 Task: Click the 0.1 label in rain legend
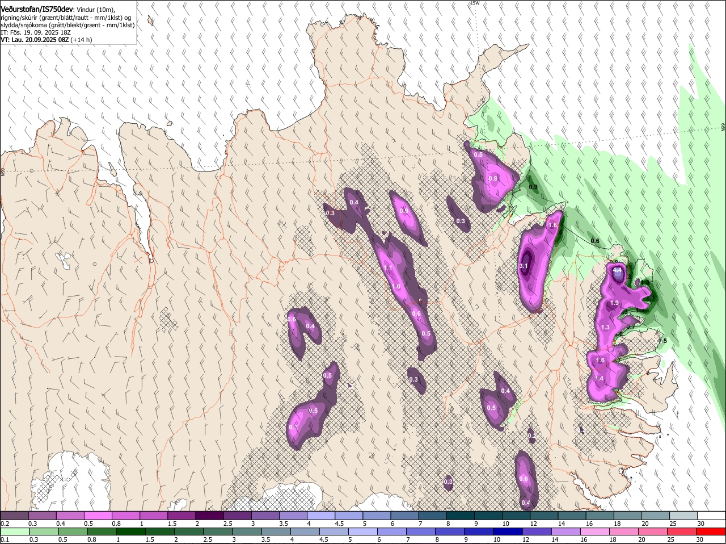coord(5,539)
